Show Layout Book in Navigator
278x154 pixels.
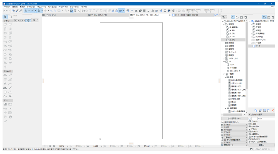tap(241, 17)
